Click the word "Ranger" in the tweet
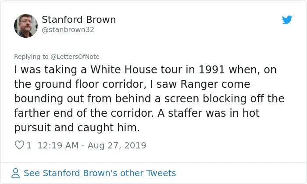Image resolution: width=307 pixels, height=184 pixels. pos(199,84)
